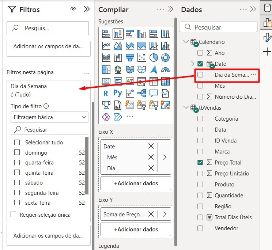Insert a matrix visual

tap(165, 81)
